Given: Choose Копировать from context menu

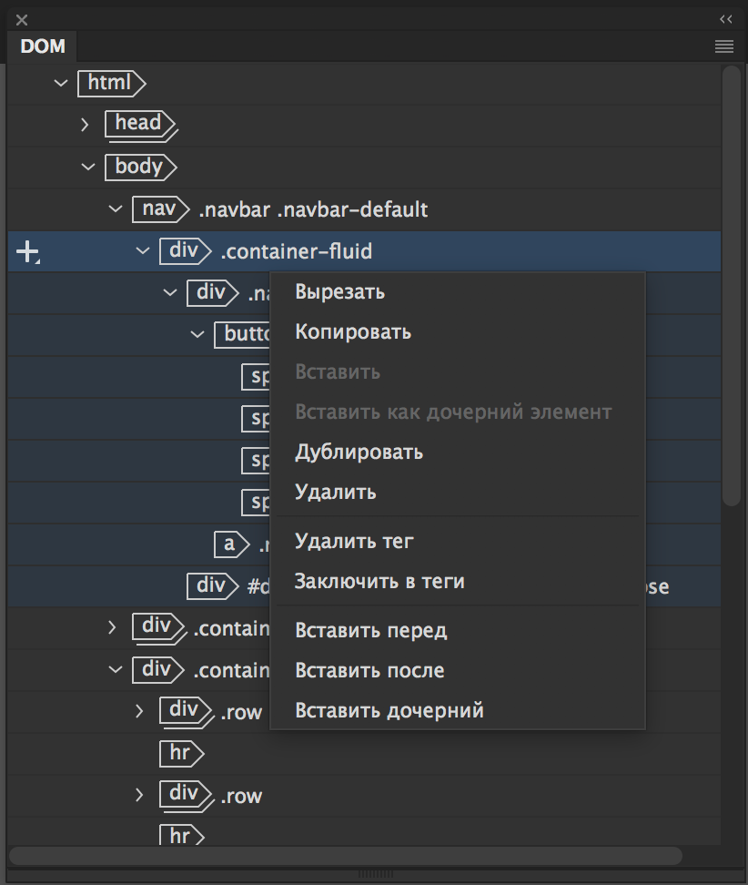Looking at the screenshot, I should pos(353,332).
